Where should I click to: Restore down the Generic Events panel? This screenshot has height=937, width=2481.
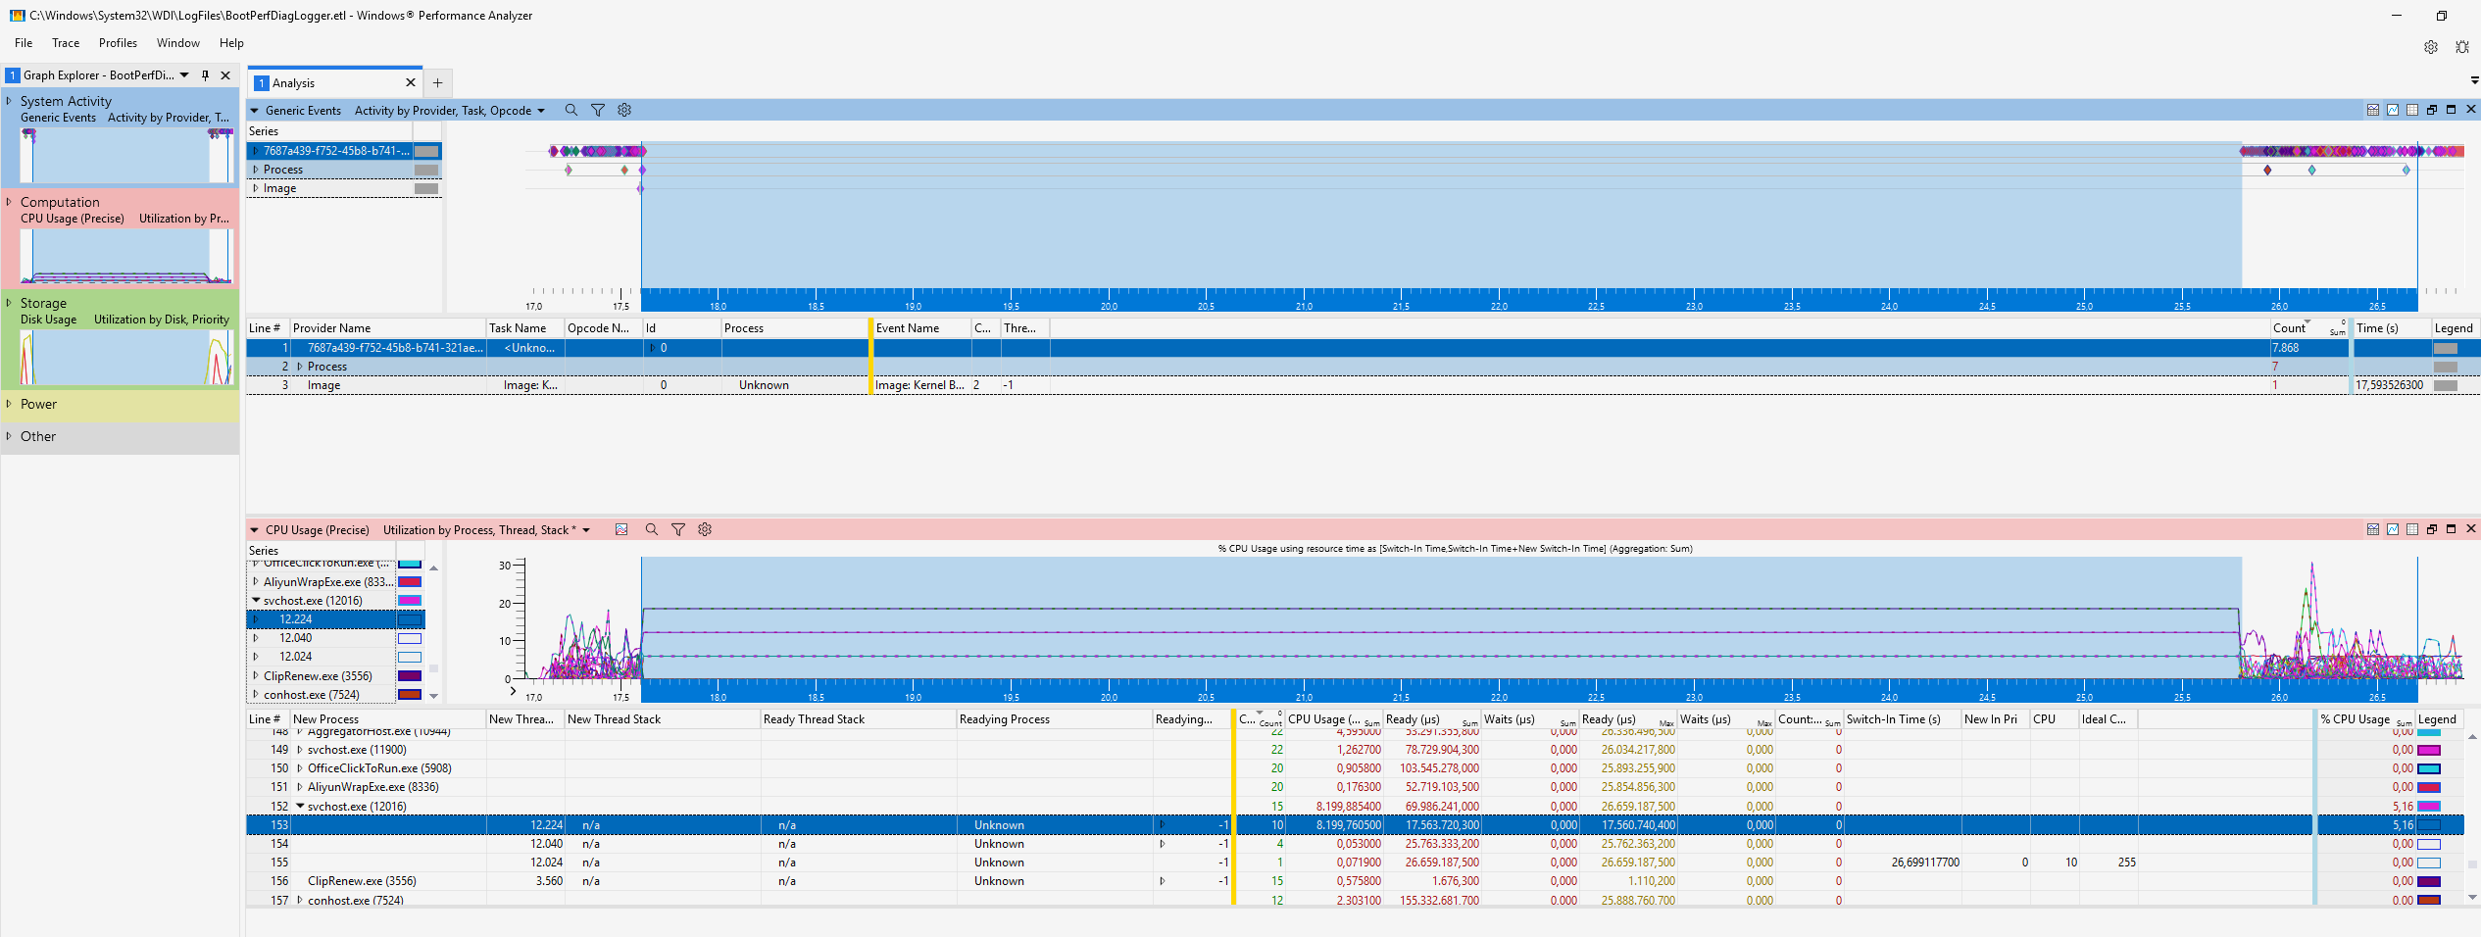[x=2432, y=110]
